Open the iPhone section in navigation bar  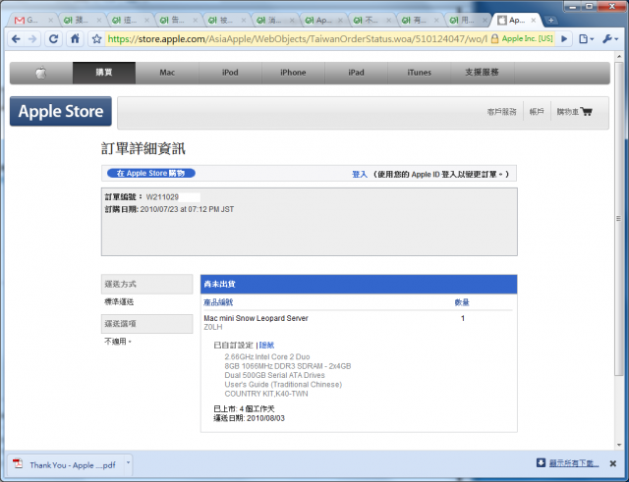(x=293, y=73)
